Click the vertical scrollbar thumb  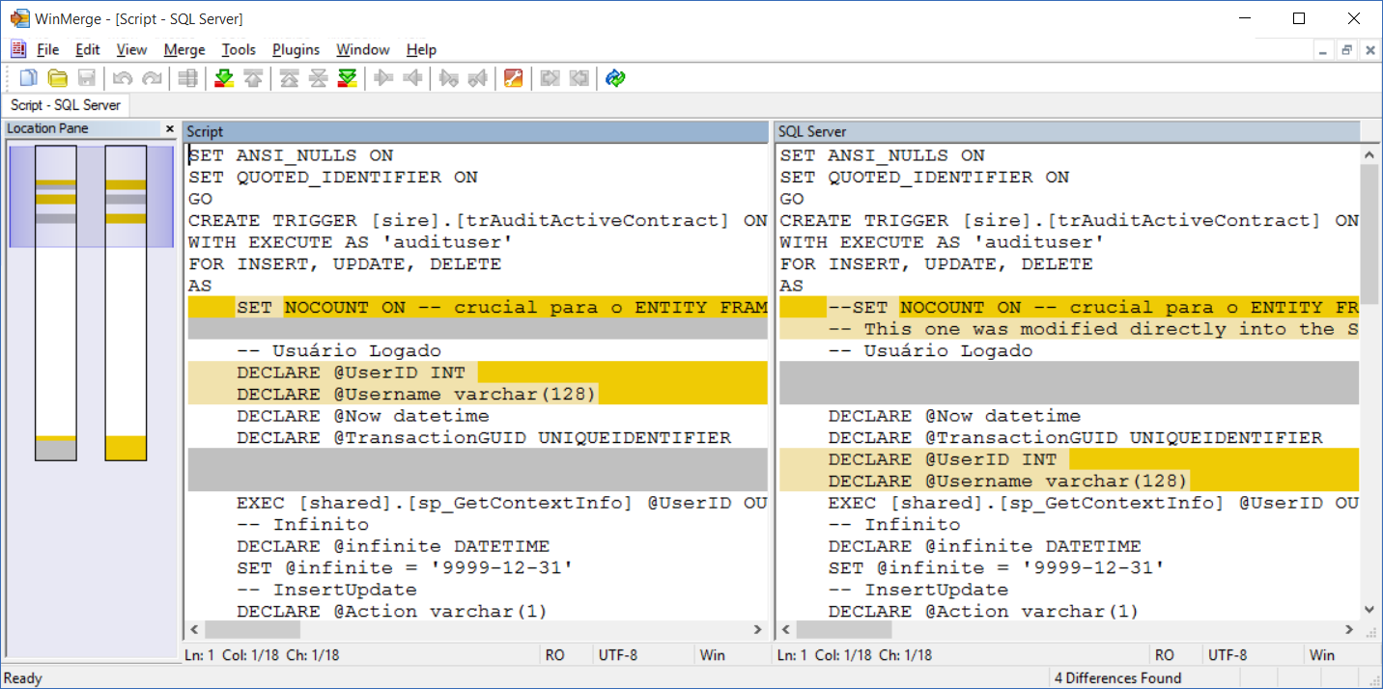(1369, 233)
